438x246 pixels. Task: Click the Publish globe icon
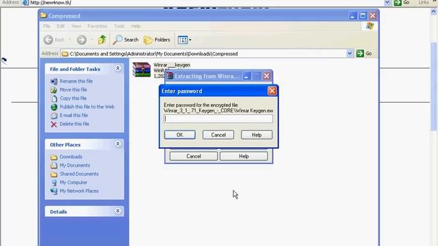[x=54, y=107]
